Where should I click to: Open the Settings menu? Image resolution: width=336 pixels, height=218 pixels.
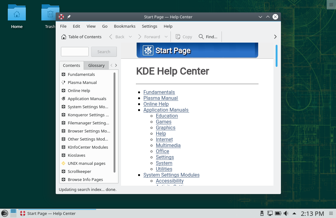tap(150, 26)
